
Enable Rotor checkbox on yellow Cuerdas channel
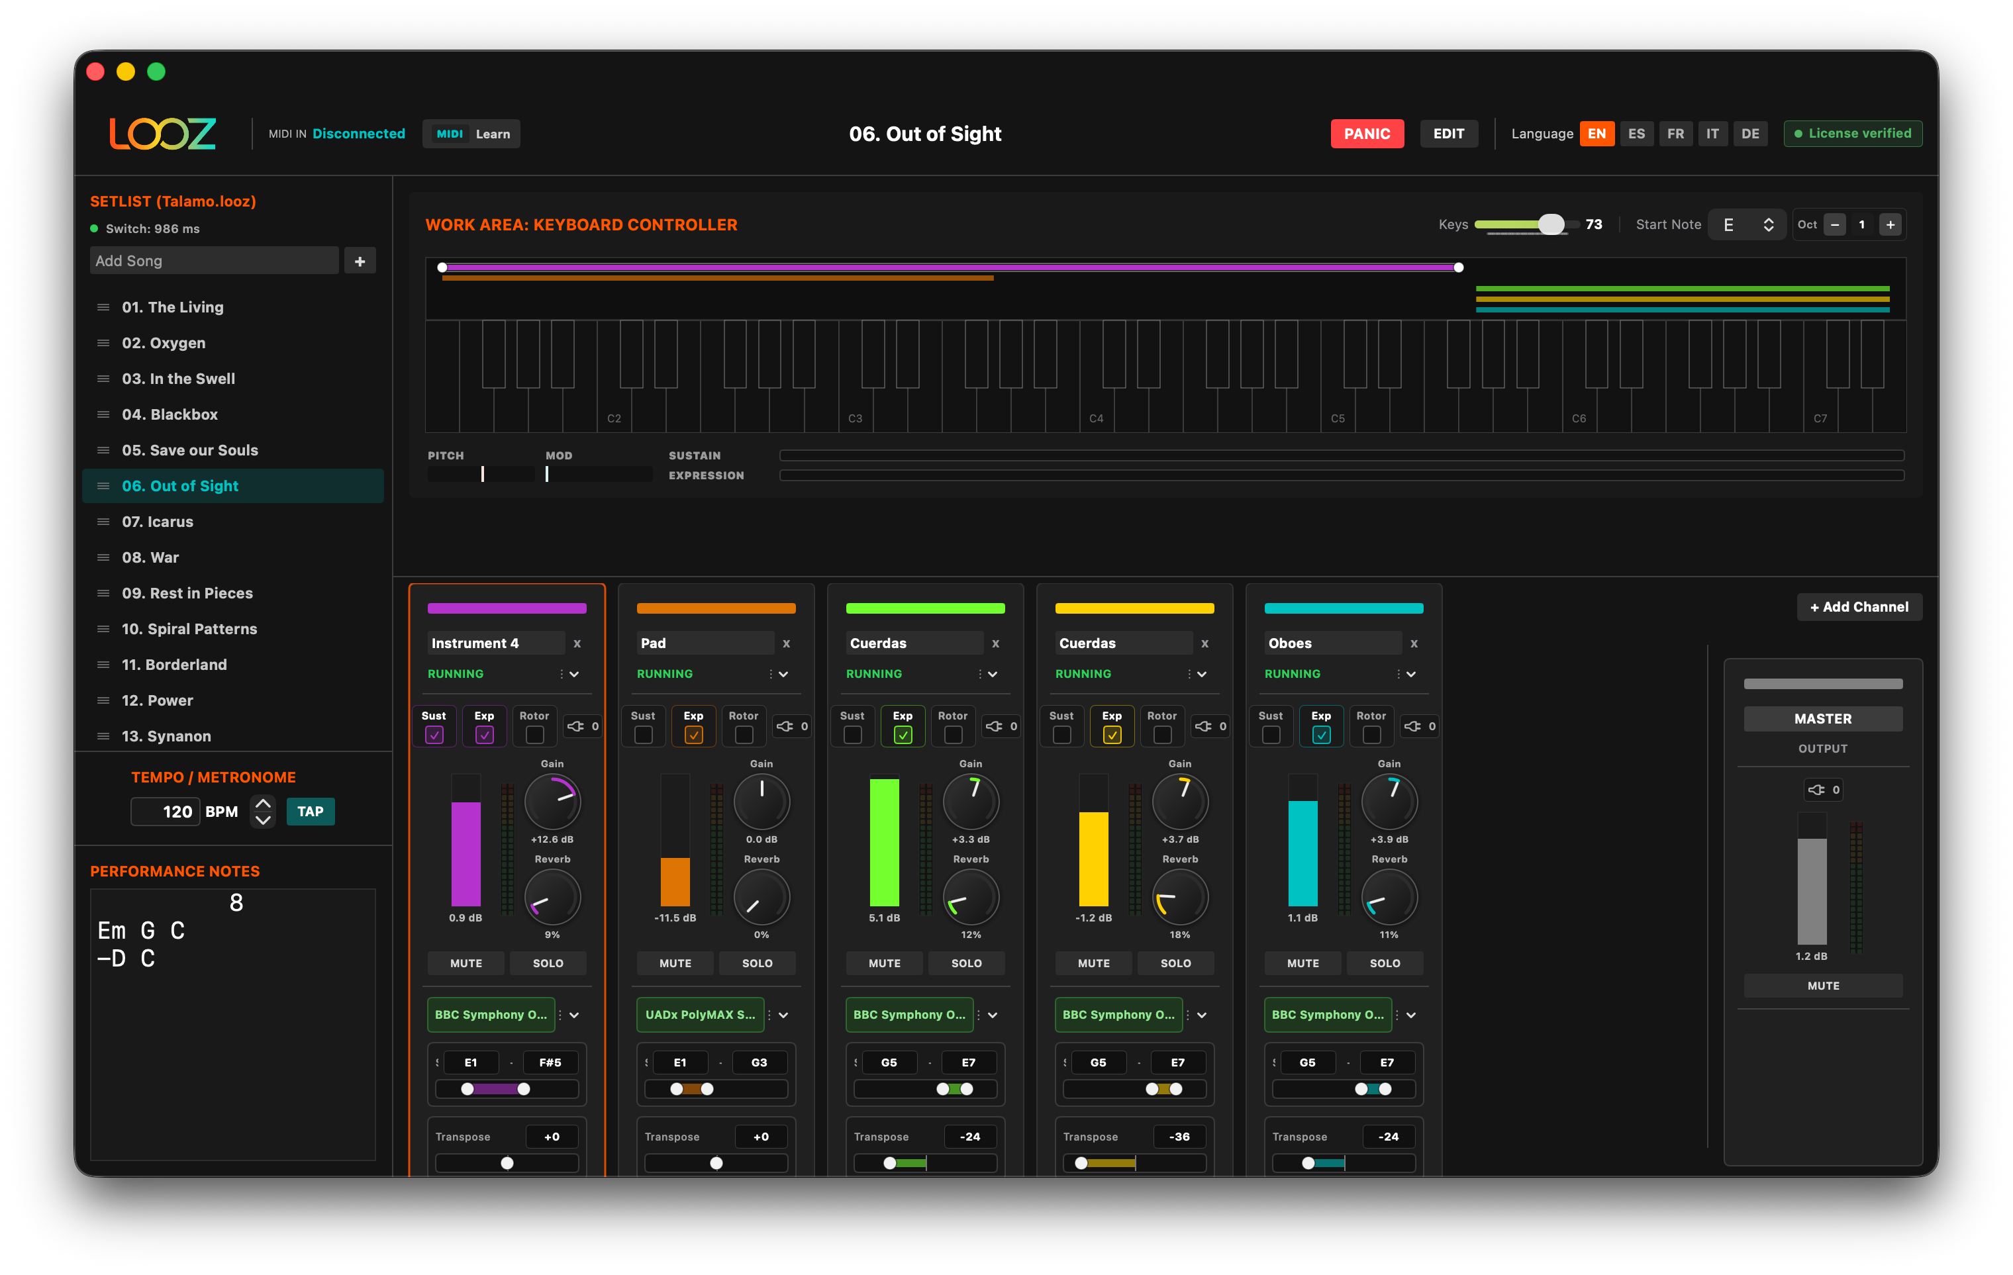(x=1162, y=735)
